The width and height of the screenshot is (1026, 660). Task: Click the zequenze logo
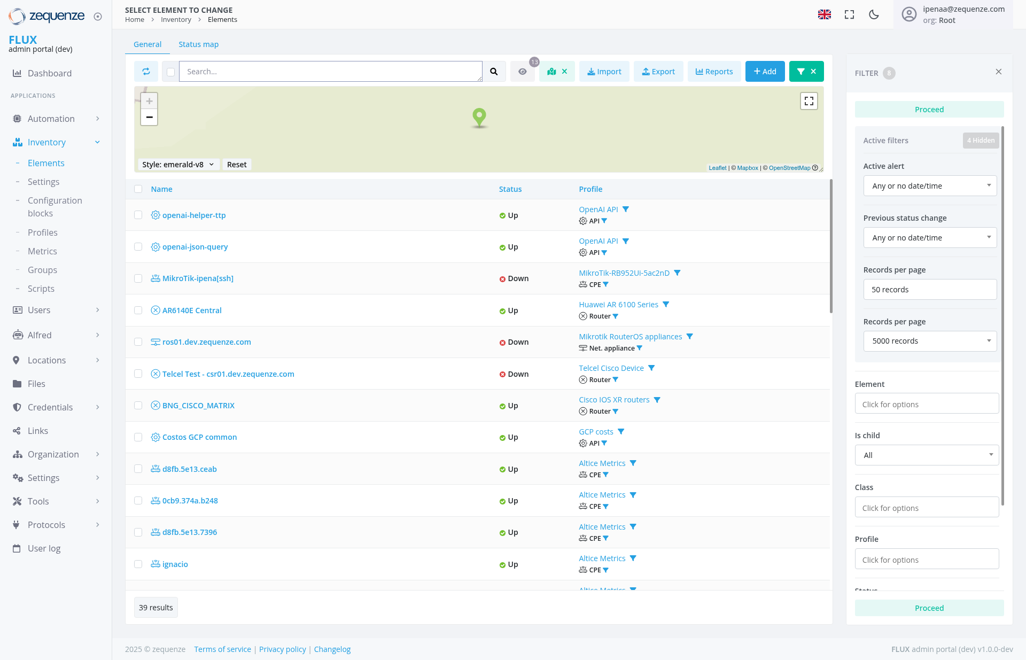point(46,17)
